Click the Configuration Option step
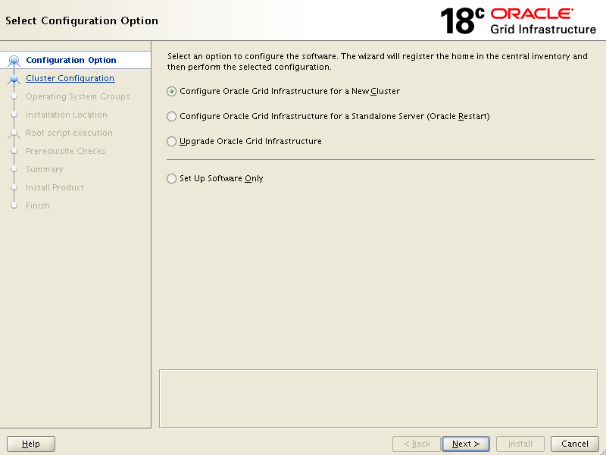Image resolution: width=606 pixels, height=455 pixels. coord(71,60)
